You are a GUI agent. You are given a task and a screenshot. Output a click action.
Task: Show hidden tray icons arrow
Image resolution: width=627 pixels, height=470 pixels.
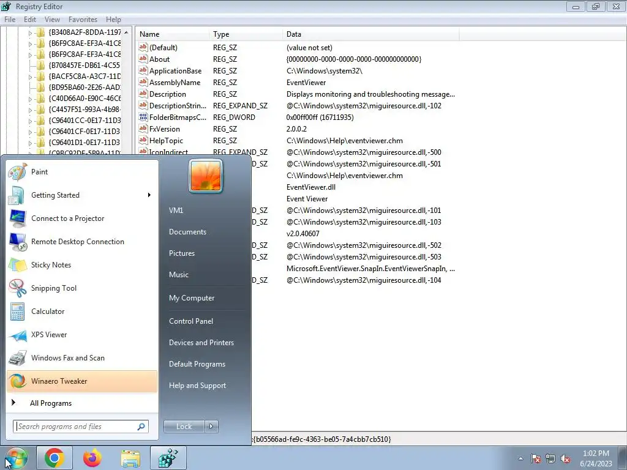520,458
